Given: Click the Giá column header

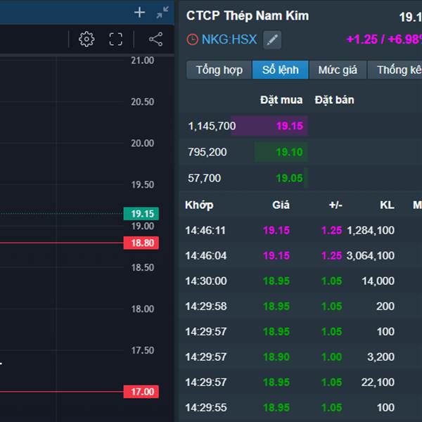Looking at the screenshot, I should click(x=281, y=205).
